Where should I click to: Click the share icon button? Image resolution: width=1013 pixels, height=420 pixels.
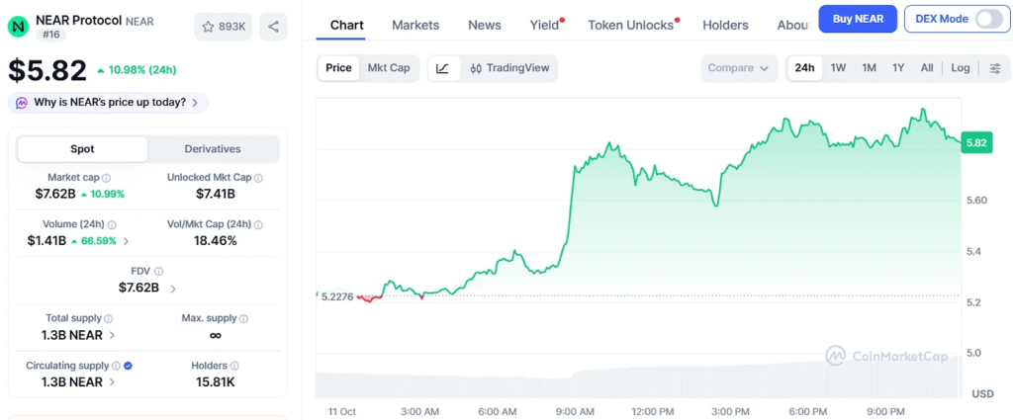click(273, 27)
